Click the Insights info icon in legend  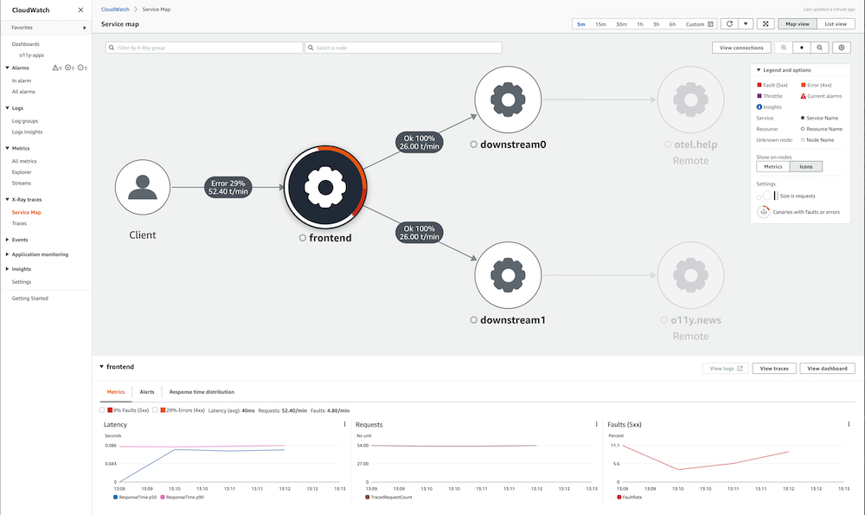click(x=759, y=107)
